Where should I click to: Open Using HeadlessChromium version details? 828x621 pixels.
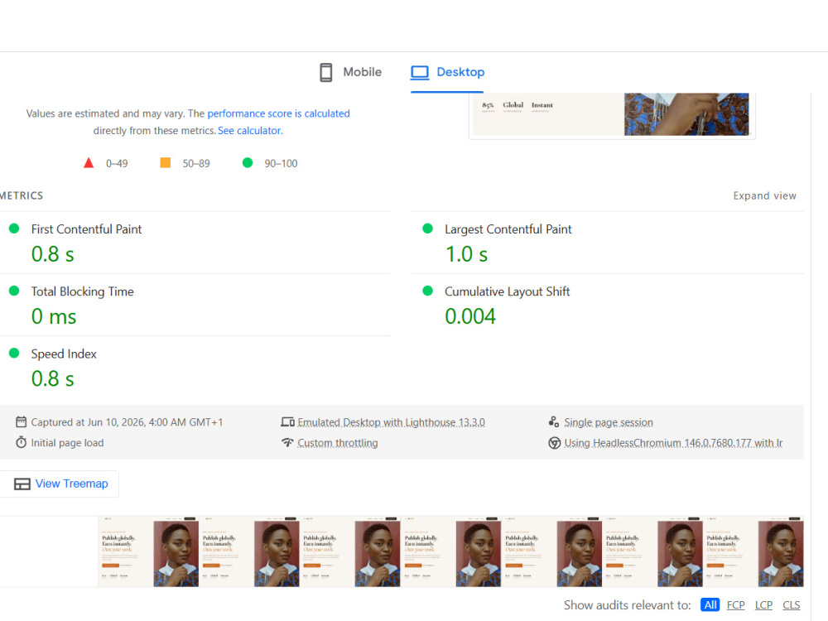tap(673, 442)
